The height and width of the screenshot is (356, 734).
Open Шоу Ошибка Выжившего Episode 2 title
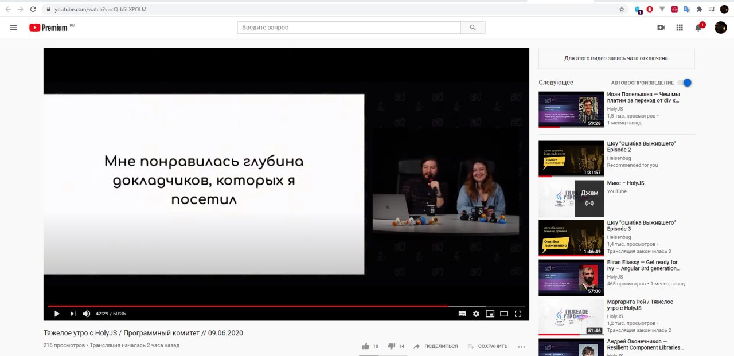[x=641, y=147]
